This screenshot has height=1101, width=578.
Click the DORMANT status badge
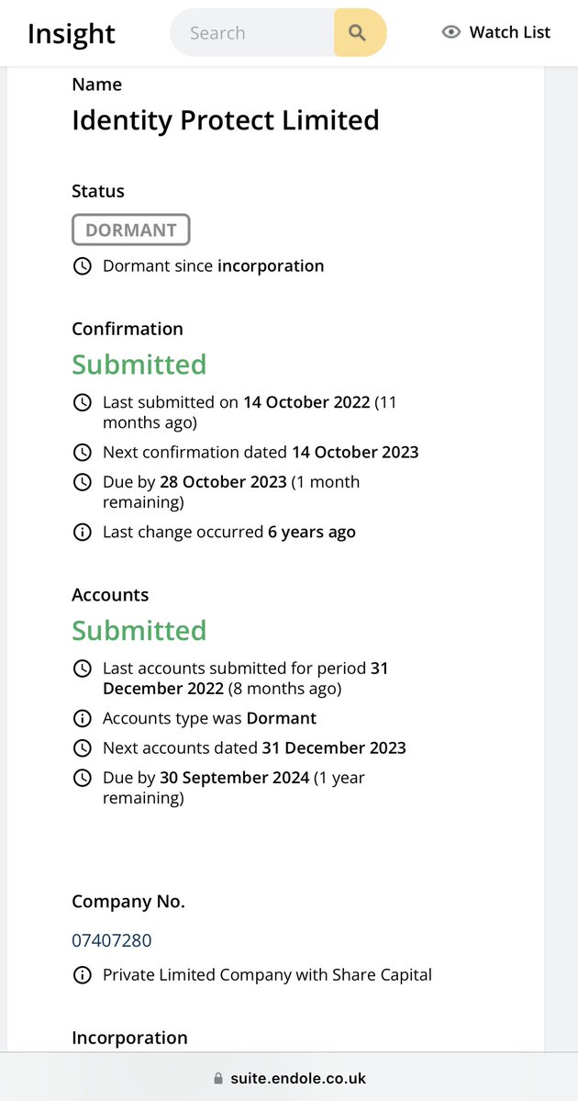click(130, 230)
